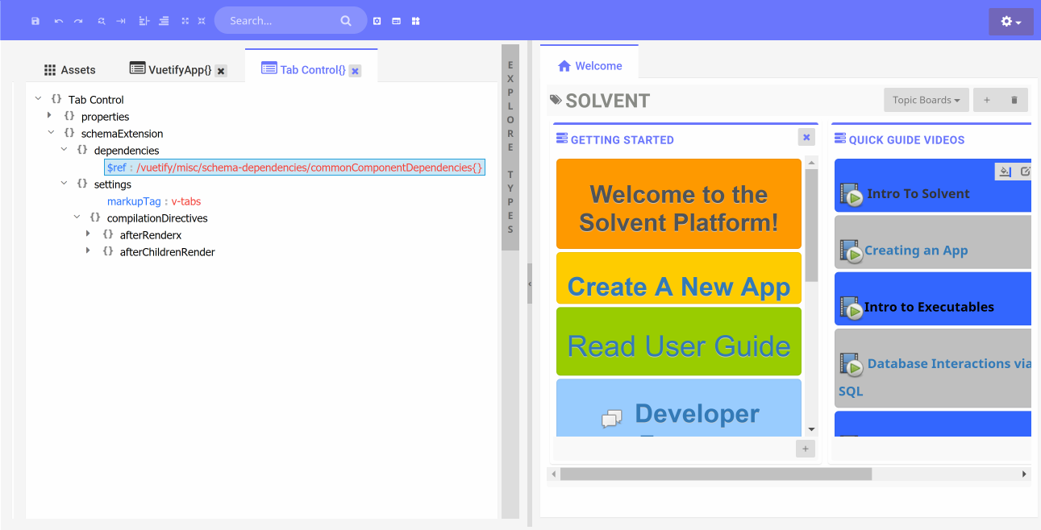
Task: Switch to the Assets tab
Action: [70, 70]
